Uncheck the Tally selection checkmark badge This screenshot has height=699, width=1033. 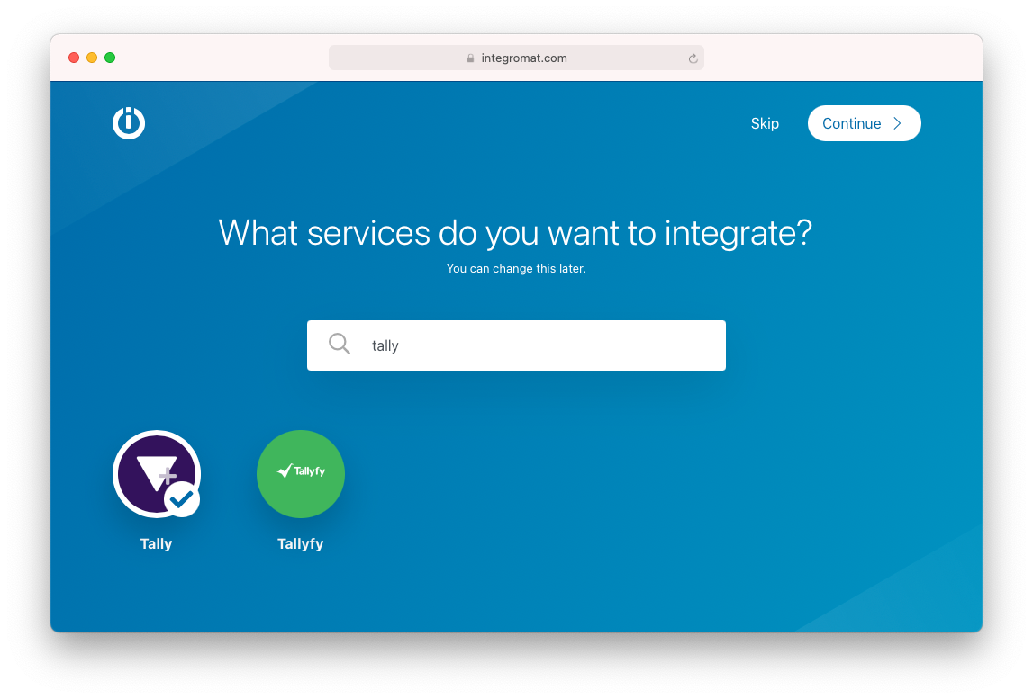coord(182,500)
